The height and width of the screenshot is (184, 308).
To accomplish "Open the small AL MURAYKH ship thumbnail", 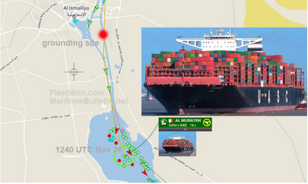I will coord(177,144).
